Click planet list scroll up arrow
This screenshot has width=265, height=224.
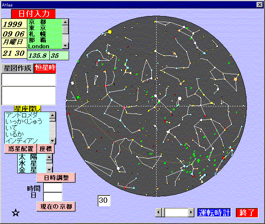[x=49, y=157]
